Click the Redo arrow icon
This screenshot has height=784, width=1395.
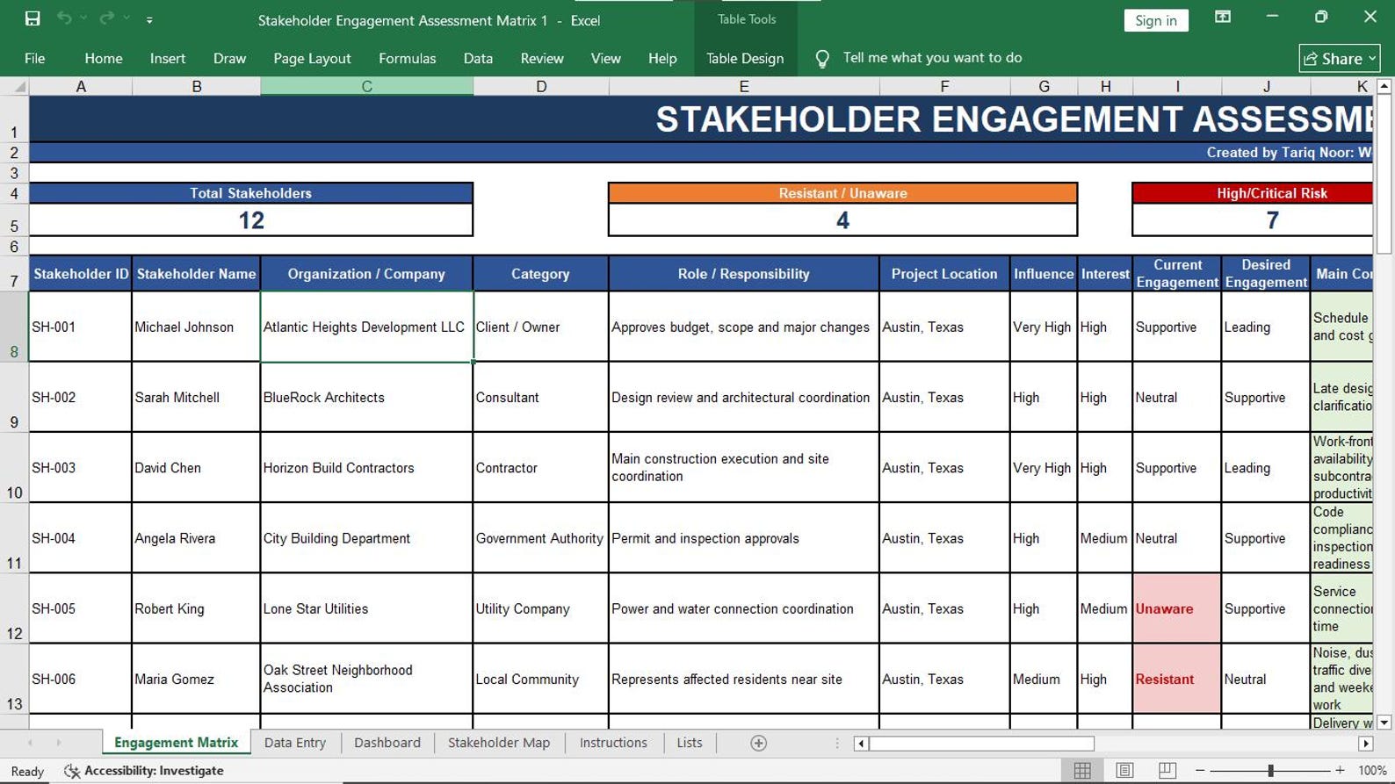tap(107, 18)
